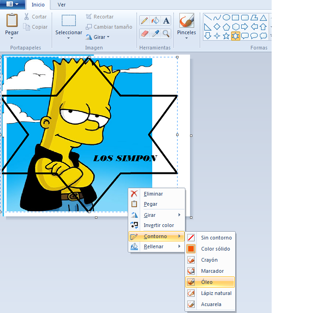
Task: Choose the Six-point star shape
Action: point(236,36)
